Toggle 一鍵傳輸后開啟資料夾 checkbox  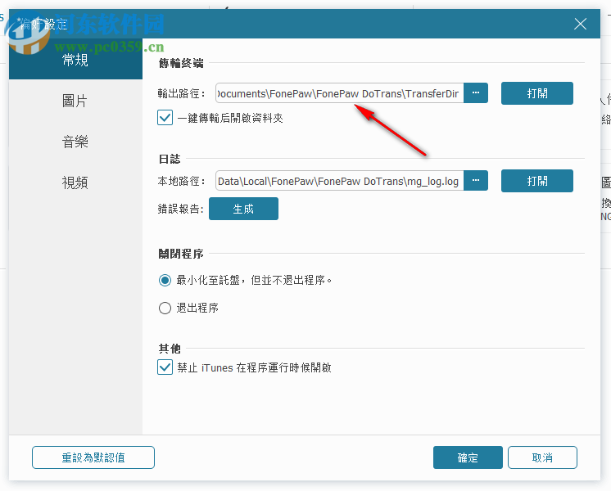165,118
